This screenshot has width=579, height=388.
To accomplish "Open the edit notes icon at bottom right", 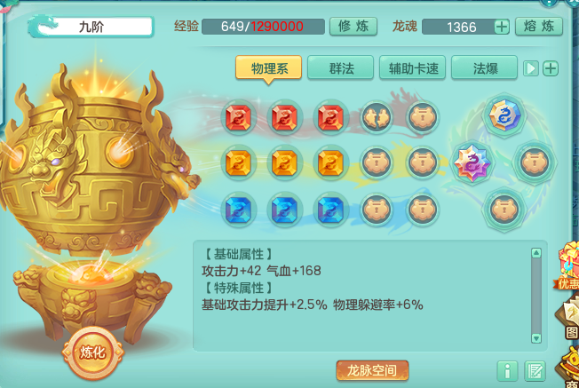I will point(535,370).
